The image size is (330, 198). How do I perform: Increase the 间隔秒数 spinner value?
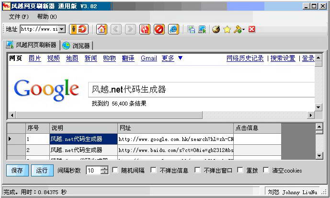[104, 168]
